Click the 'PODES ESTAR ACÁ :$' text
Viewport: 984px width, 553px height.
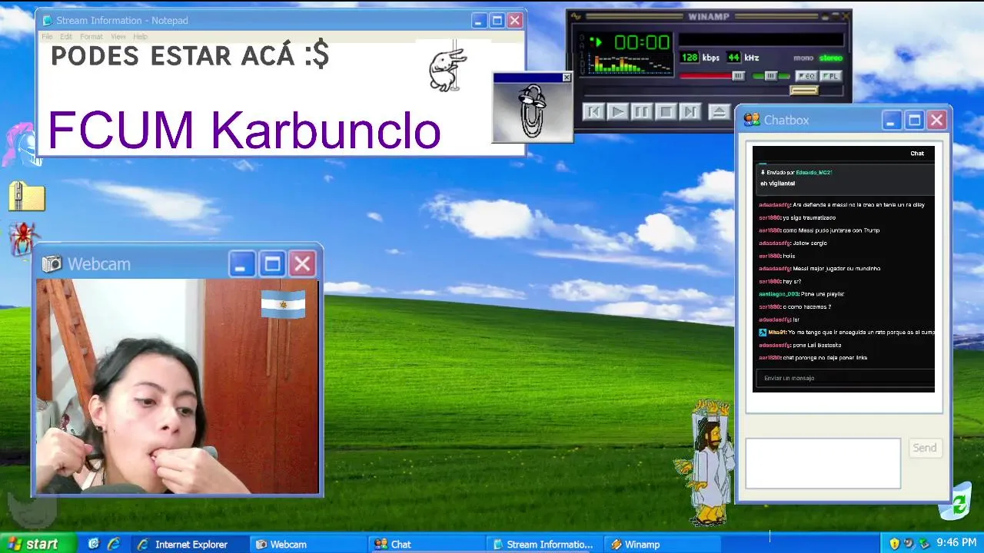click(x=189, y=55)
